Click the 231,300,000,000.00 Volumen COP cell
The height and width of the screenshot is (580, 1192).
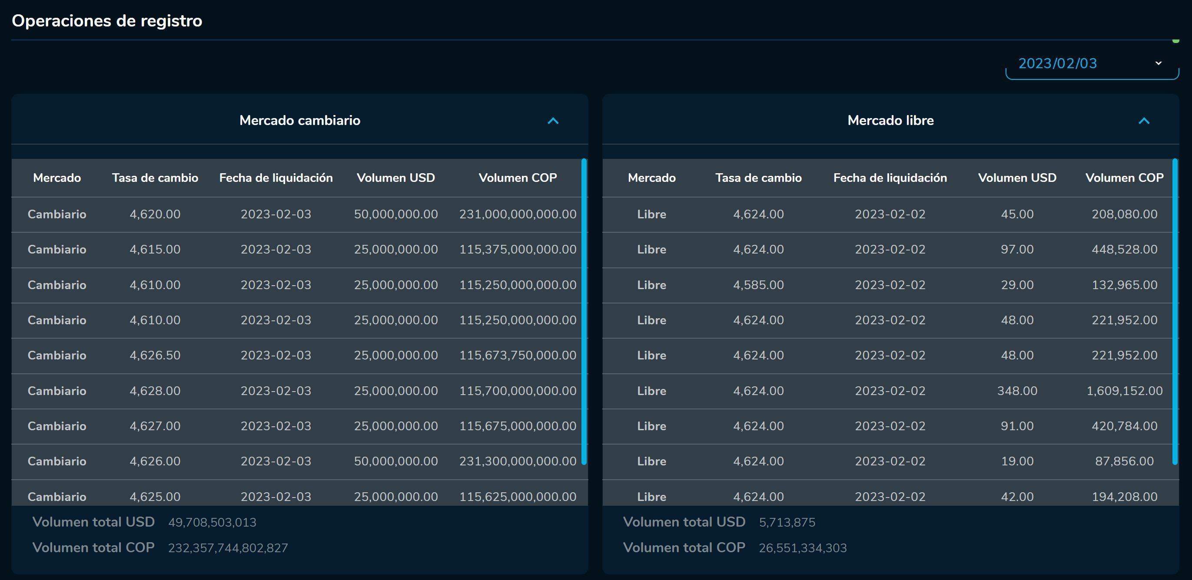517,461
